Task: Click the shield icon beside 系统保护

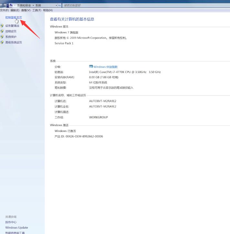Action: [x=2, y=37]
